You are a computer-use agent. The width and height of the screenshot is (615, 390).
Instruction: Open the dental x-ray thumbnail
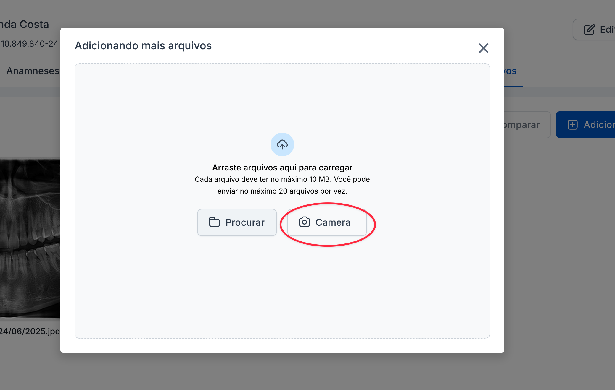[x=30, y=238]
